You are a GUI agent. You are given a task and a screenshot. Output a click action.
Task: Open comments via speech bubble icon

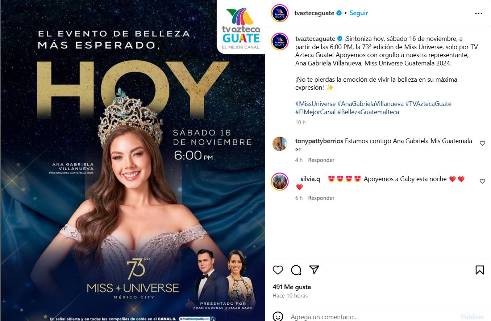click(x=296, y=270)
